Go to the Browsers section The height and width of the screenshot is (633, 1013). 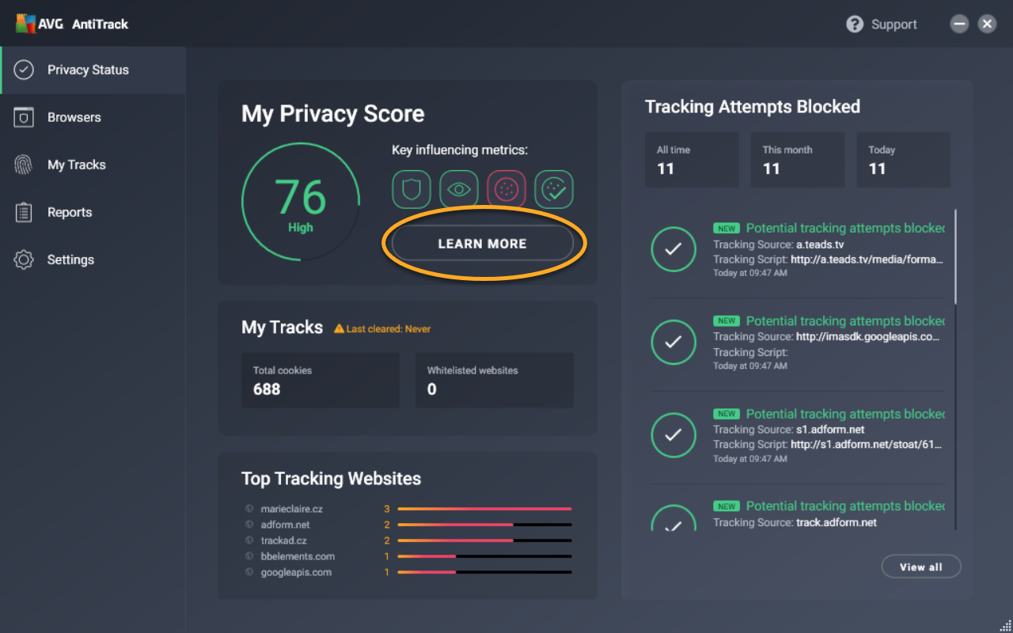(x=93, y=117)
